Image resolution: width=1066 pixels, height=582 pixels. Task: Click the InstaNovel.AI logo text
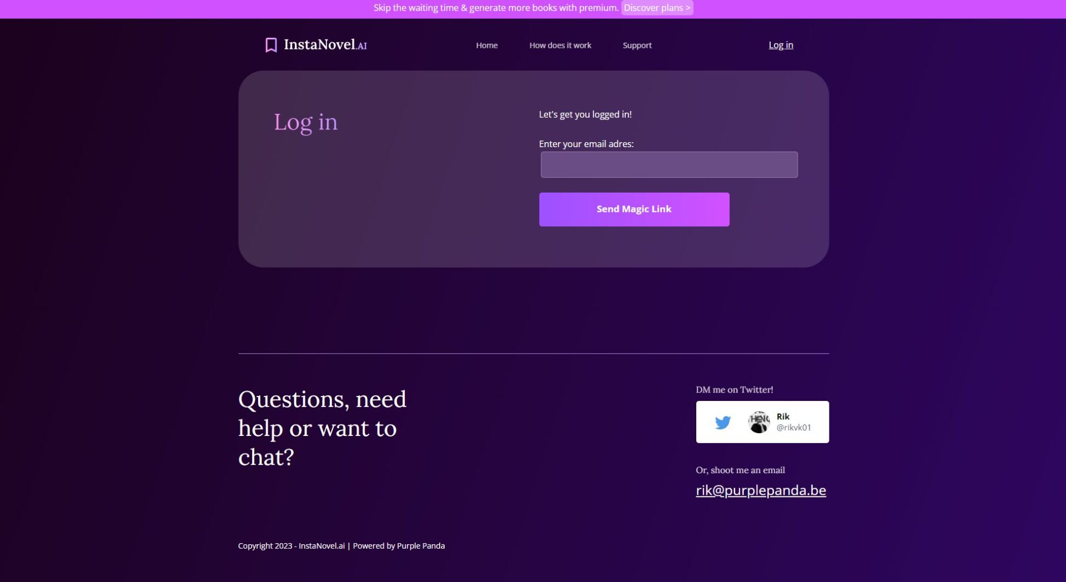point(325,45)
